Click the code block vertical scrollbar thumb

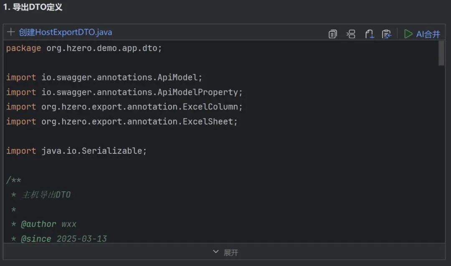point(441,53)
